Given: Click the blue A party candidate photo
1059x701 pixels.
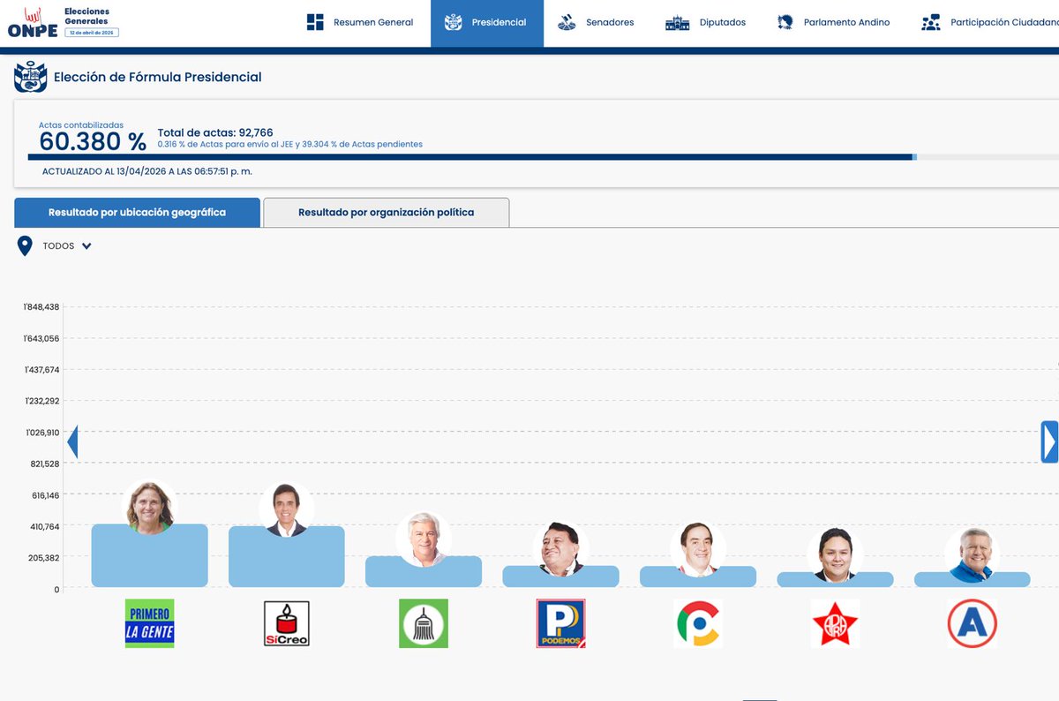Looking at the screenshot, I should (x=972, y=554).
